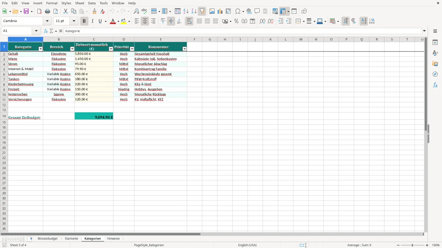Toggle Italic formatting

pyautogui.click(x=92, y=21)
